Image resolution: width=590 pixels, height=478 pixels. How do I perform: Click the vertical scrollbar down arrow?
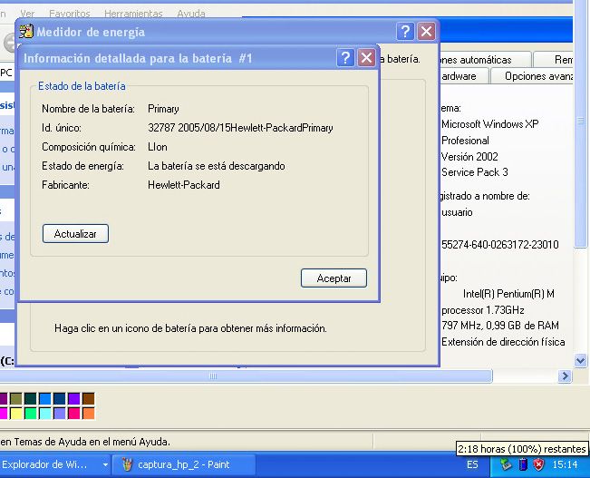(x=581, y=361)
